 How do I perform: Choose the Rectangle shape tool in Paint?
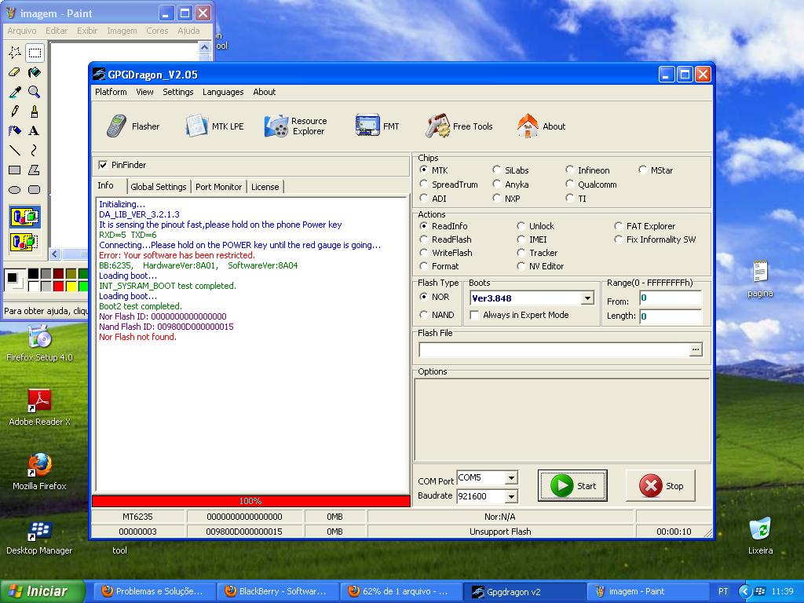tap(15, 170)
